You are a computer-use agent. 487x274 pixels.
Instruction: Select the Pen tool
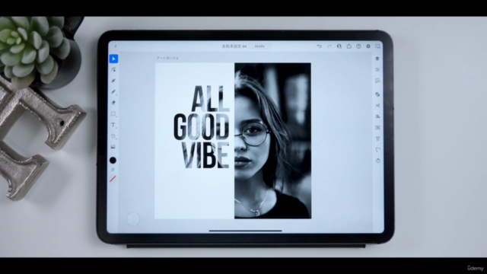[x=113, y=81]
